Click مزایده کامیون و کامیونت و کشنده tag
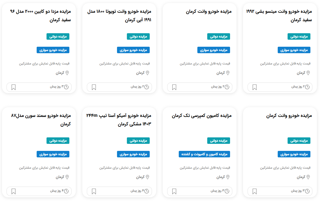The height and width of the screenshot is (201, 320). coord(204,154)
